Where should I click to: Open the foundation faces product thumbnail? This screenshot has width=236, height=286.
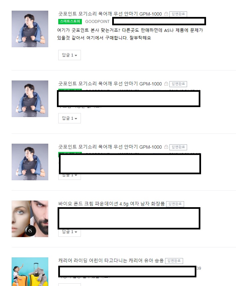coord(30,219)
